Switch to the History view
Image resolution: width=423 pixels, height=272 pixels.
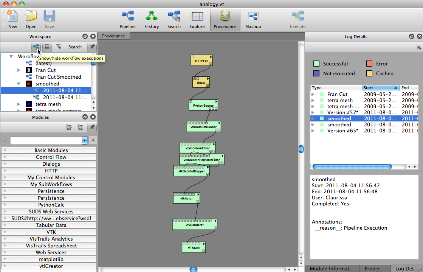point(151,19)
